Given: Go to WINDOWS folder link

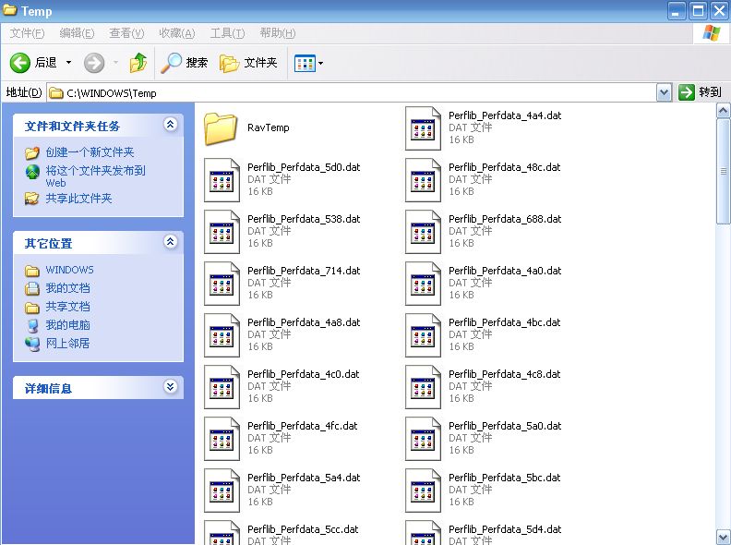Looking at the screenshot, I should 69,270.
